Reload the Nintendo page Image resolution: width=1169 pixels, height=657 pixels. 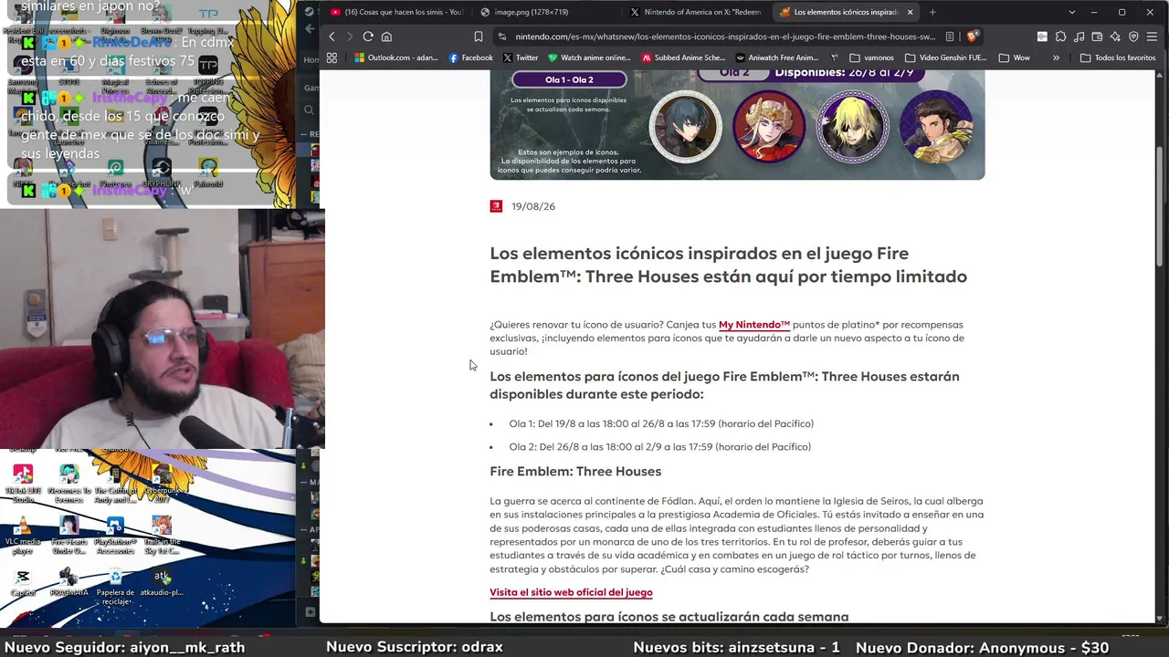tap(368, 36)
